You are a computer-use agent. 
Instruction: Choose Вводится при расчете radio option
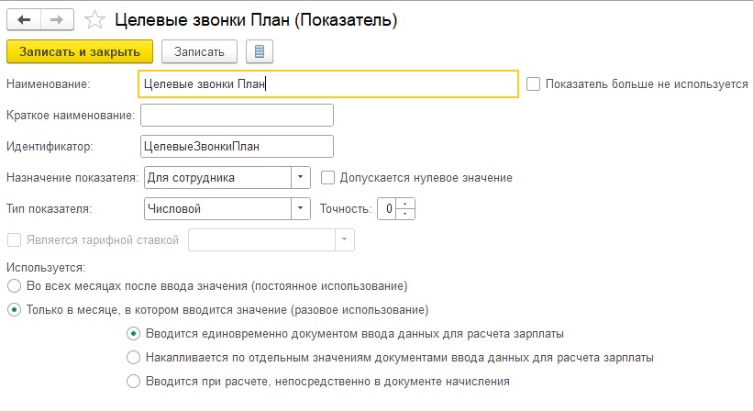click(x=134, y=381)
